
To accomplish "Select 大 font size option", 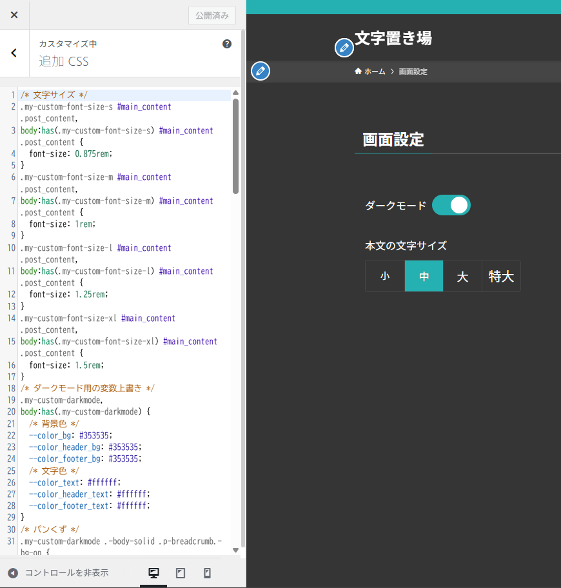I will pos(462,277).
